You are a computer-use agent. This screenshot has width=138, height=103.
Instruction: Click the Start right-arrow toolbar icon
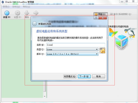tap(36, 13)
